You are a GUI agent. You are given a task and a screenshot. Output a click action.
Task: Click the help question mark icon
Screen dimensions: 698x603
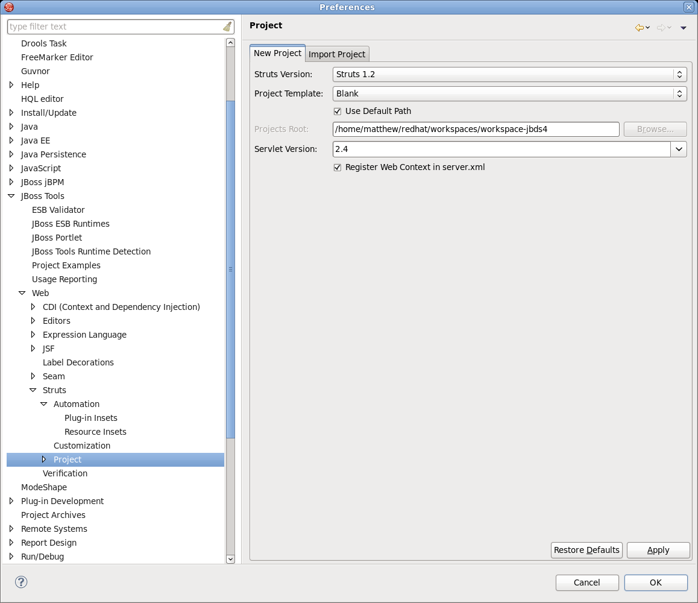coord(21,582)
